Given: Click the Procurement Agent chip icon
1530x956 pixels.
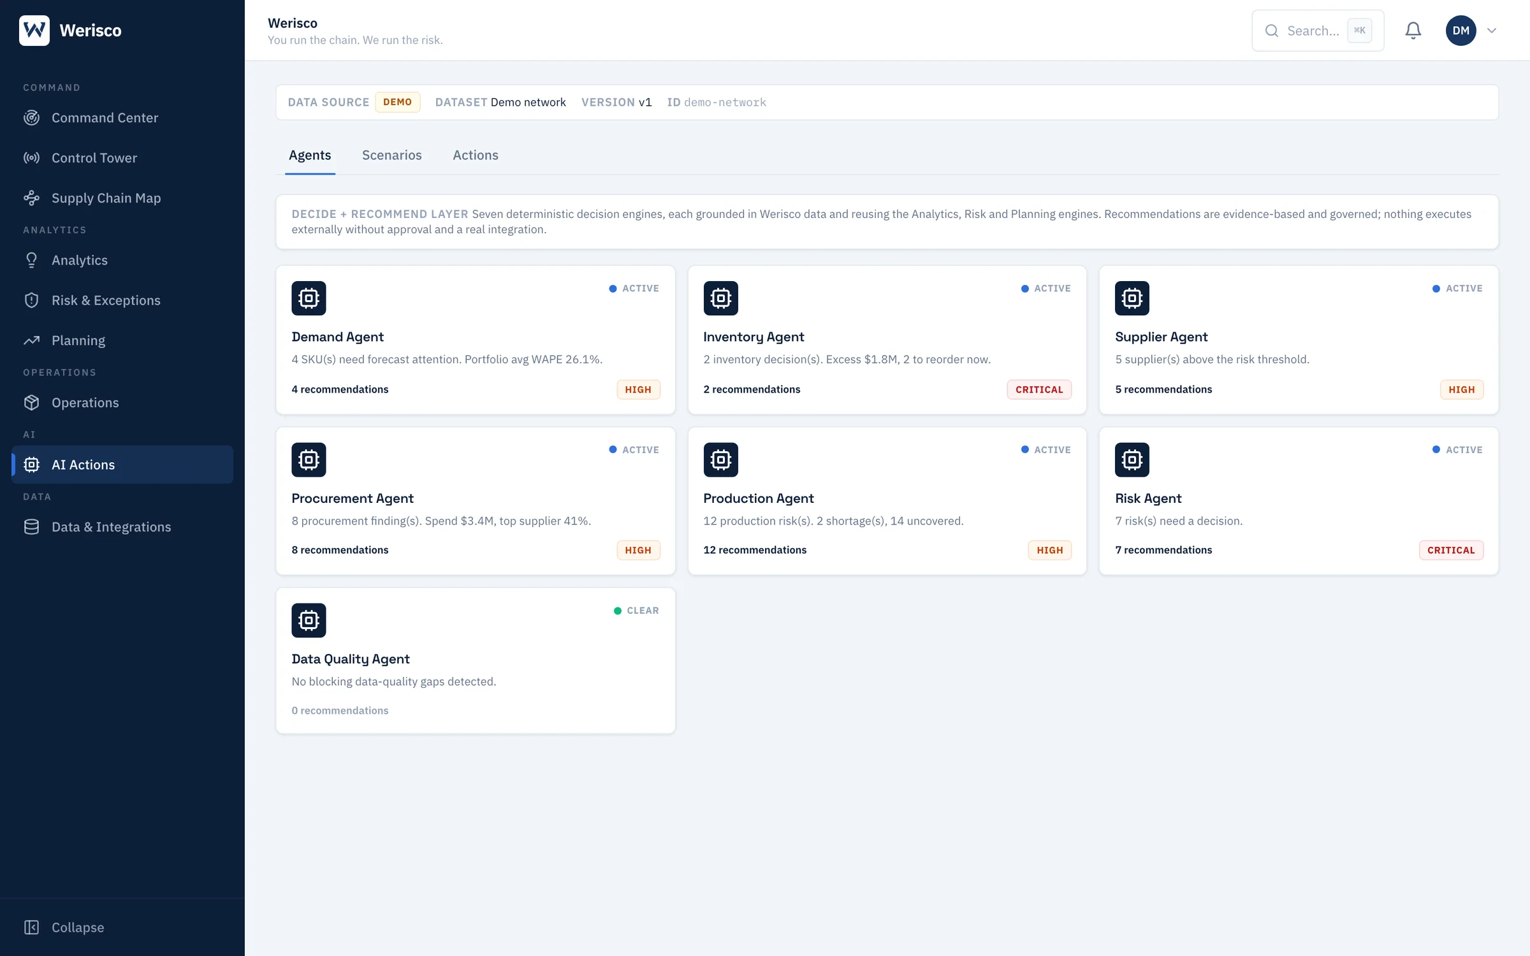Looking at the screenshot, I should (x=309, y=460).
